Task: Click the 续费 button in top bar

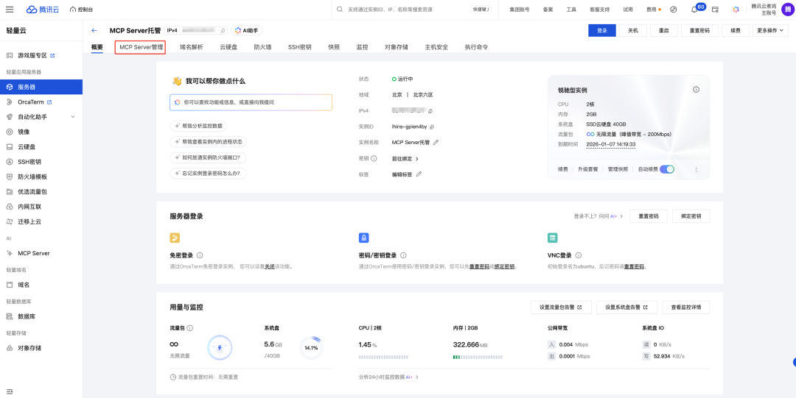Action: click(x=735, y=30)
